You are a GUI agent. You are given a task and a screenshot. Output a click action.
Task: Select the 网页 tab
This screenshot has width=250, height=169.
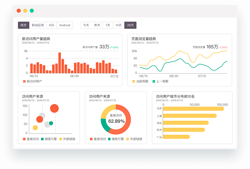tap(24, 25)
